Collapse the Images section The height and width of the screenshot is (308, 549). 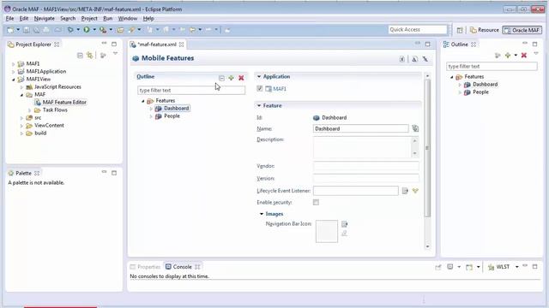tap(262, 214)
